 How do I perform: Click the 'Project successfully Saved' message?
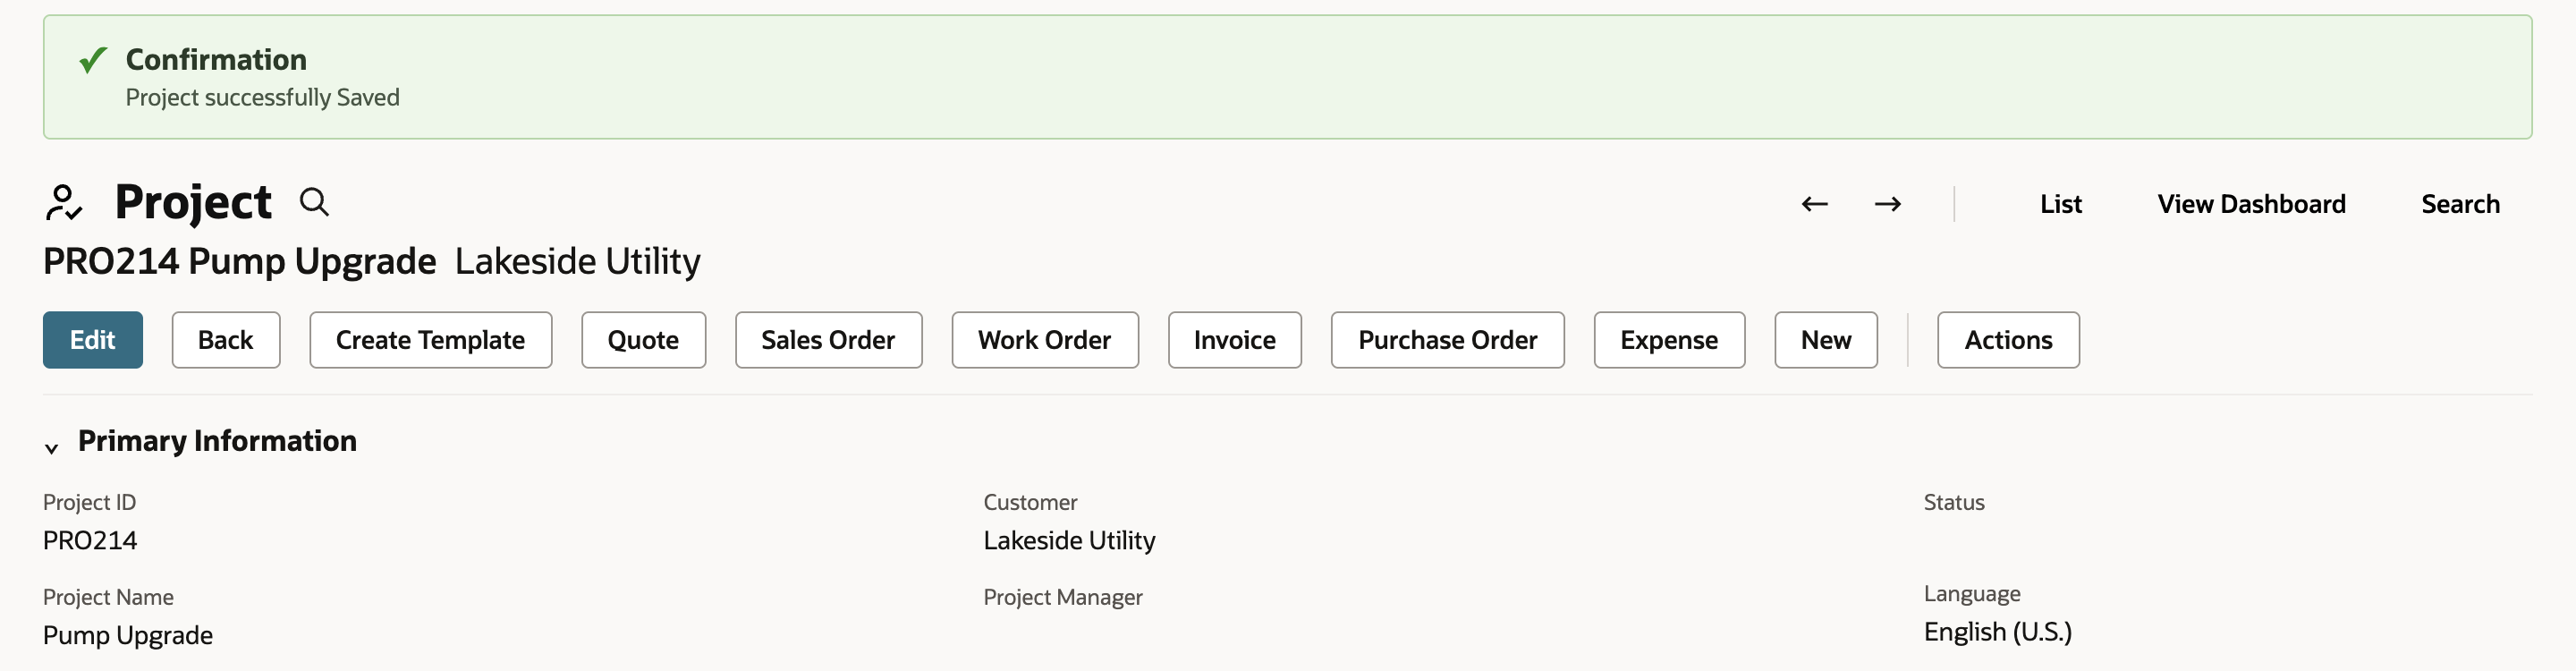pyautogui.click(x=262, y=97)
